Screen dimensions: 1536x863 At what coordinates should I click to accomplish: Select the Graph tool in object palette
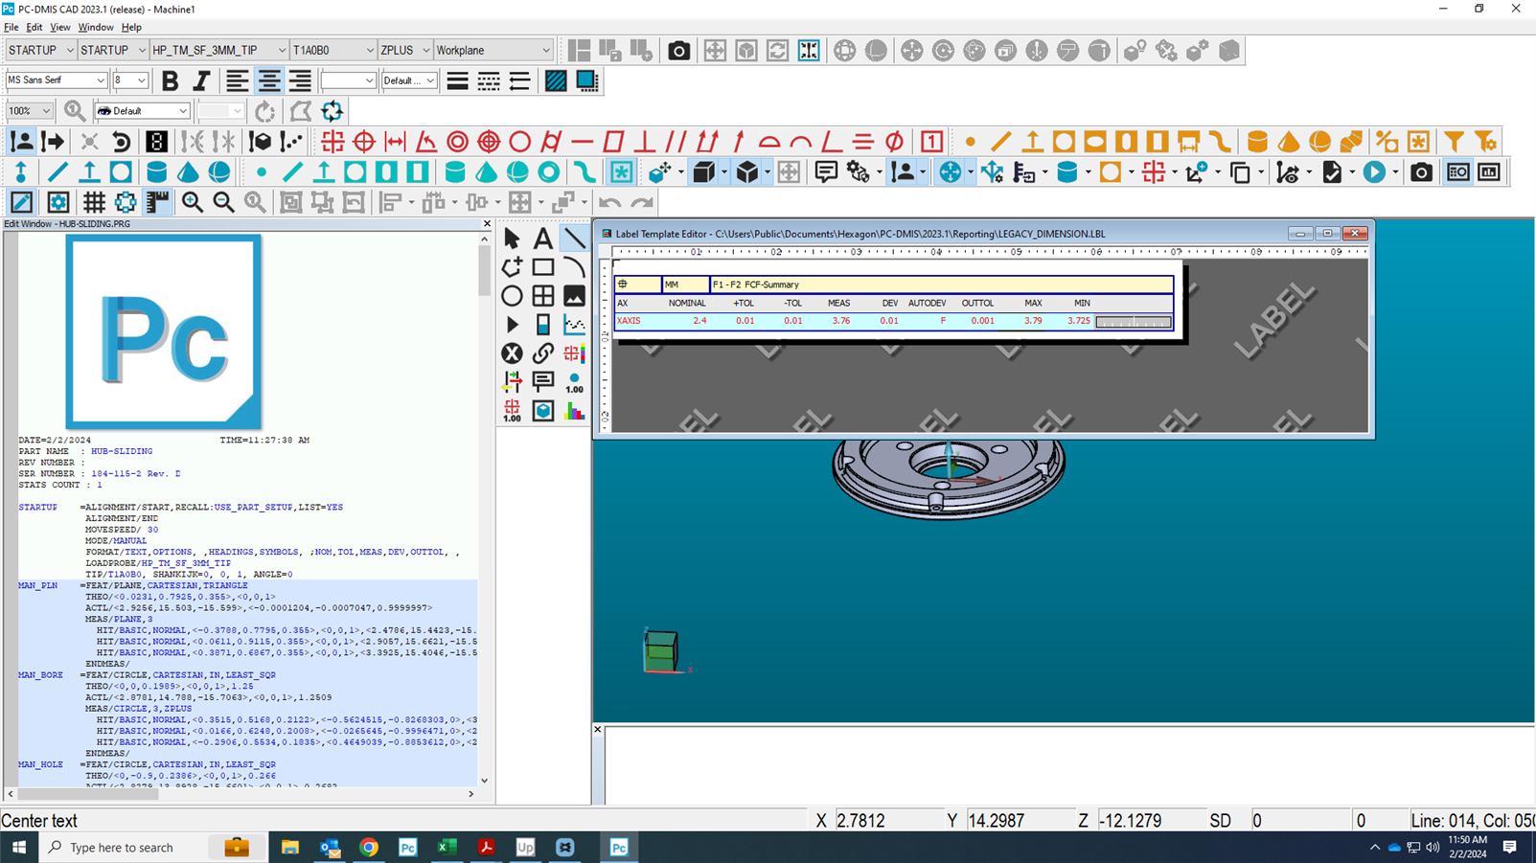pyautogui.click(x=574, y=325)
